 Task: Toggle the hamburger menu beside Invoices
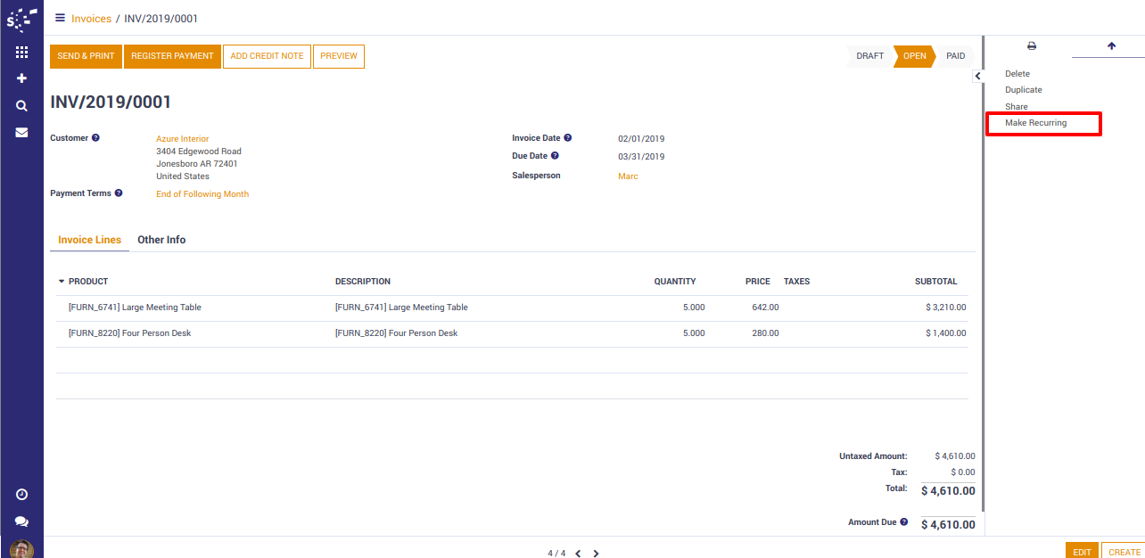pos(60,18)
